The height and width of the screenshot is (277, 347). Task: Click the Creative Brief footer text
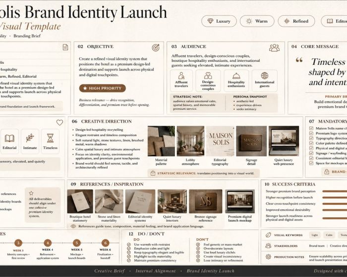tap(110, 271)
